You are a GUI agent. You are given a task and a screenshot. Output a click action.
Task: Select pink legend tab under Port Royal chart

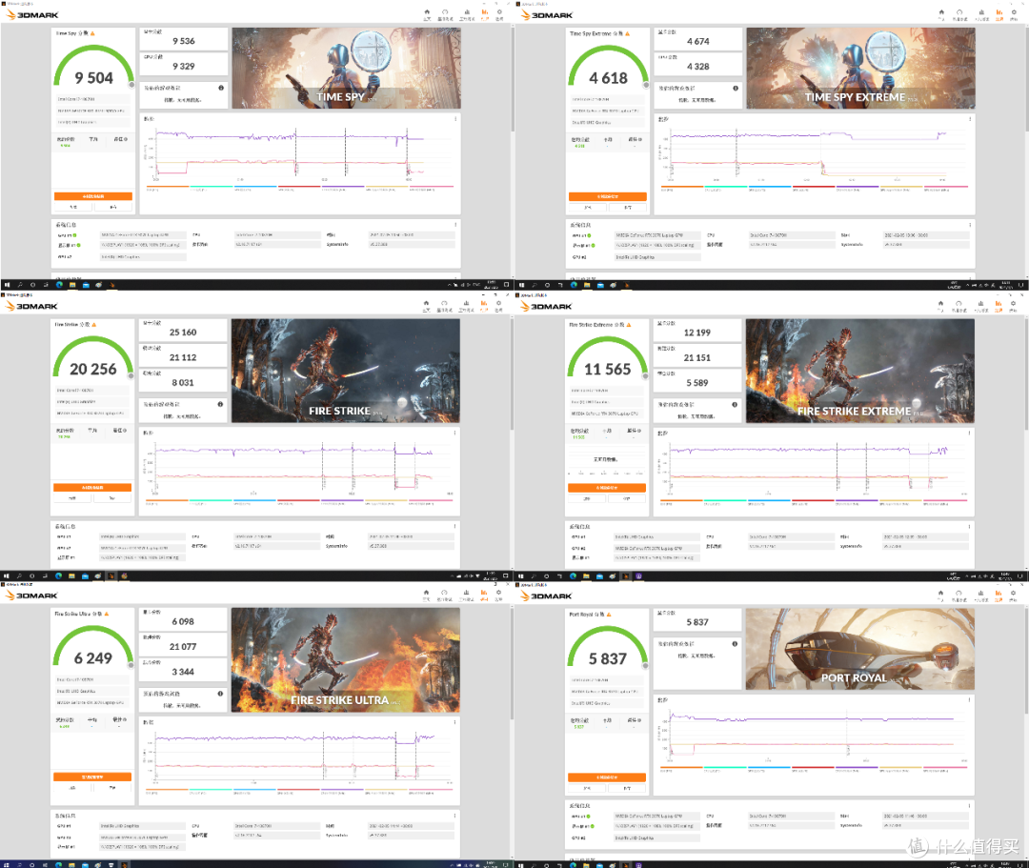[945, 767]
